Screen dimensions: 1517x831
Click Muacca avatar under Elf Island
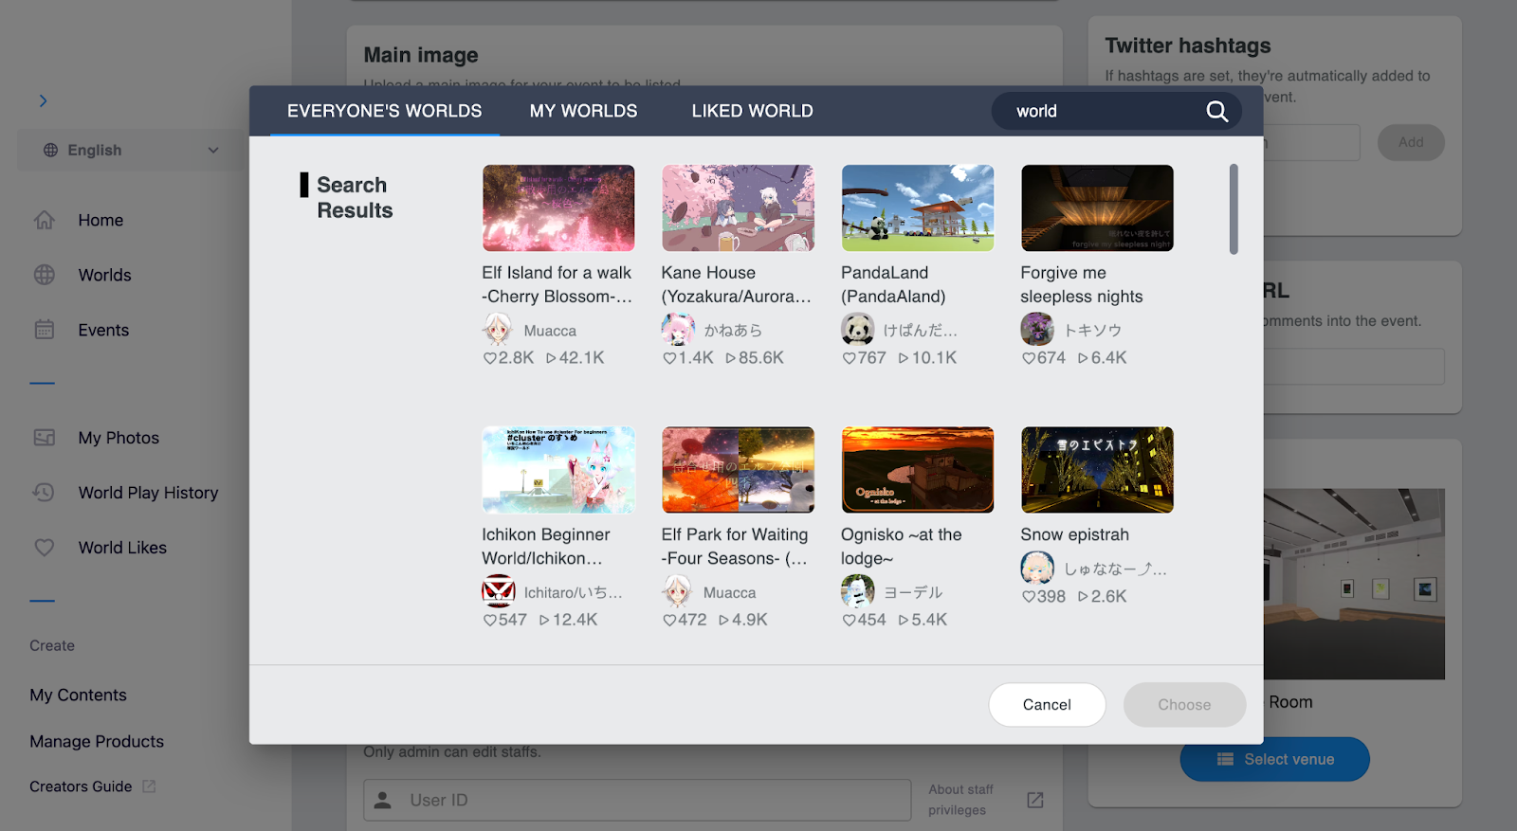pos(498,330)
